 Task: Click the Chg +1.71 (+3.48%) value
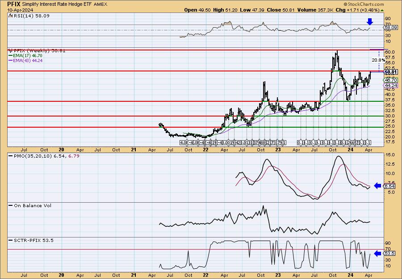click(357, 10)
